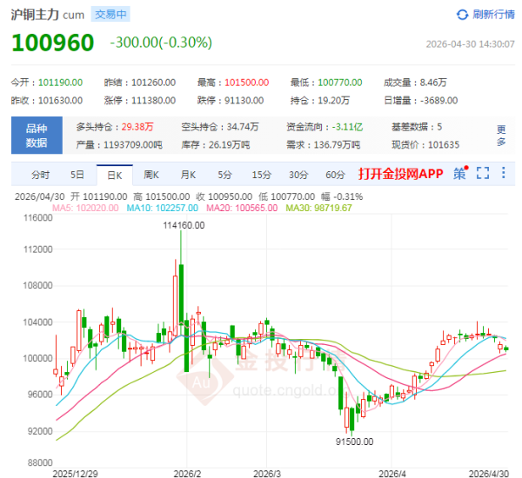Switch to 周K weekly chart tab

pos(151,175)
